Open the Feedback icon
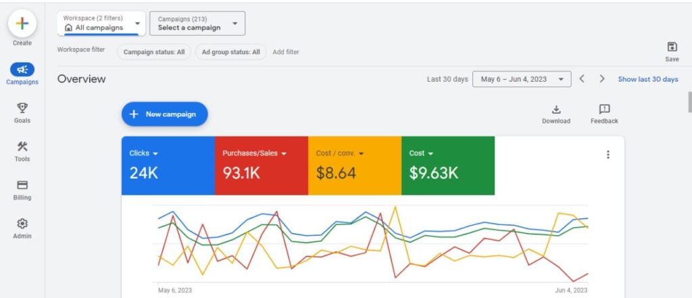The image size is (692, 298). click(x=604, y=109)
